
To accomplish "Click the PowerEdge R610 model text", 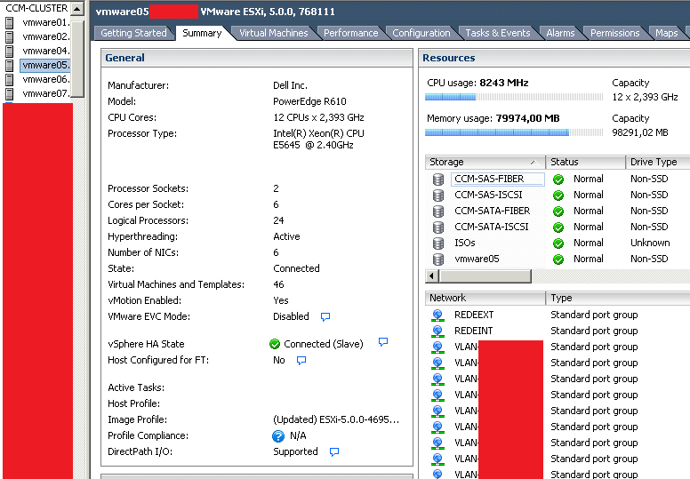I will pyautogui.click(x=309, y=101).
